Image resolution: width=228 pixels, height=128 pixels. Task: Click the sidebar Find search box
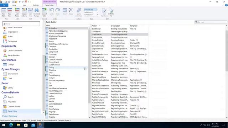click(21, 24)
